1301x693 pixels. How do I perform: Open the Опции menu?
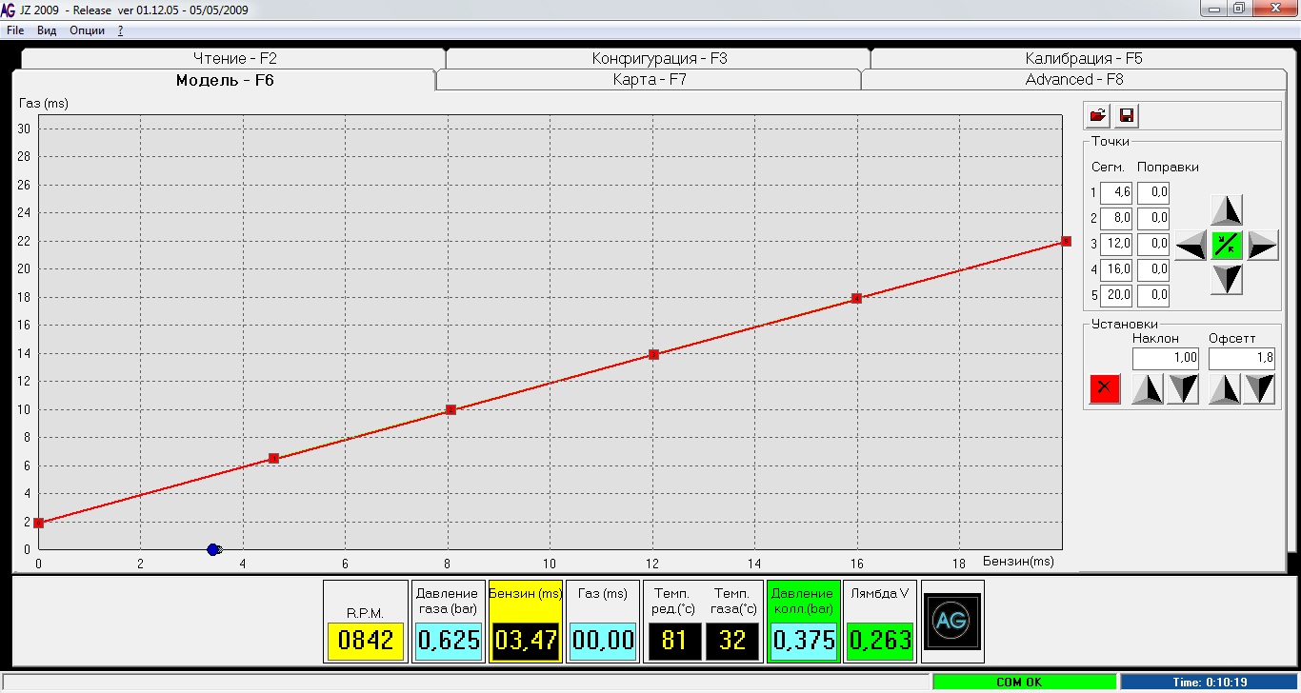click(87, 30)
